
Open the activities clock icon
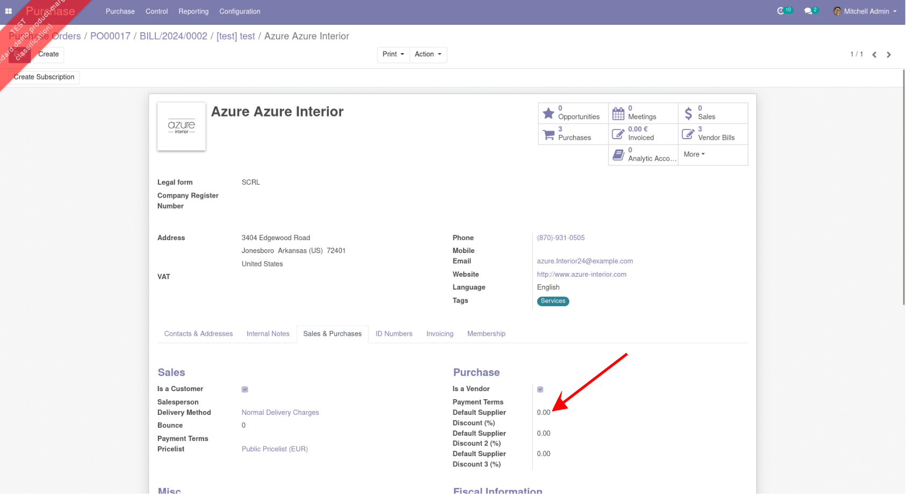[x=780, y=11]
